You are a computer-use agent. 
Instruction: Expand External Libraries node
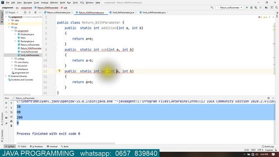point(6,76)
